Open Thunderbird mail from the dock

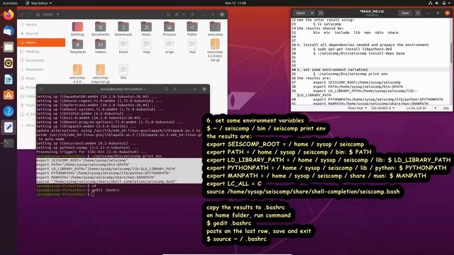pyautogui.click(x=9, y=30)
